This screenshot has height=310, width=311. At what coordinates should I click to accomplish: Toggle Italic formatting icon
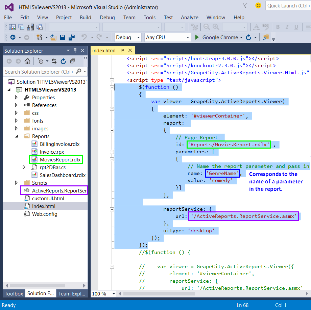pos(287,27)
